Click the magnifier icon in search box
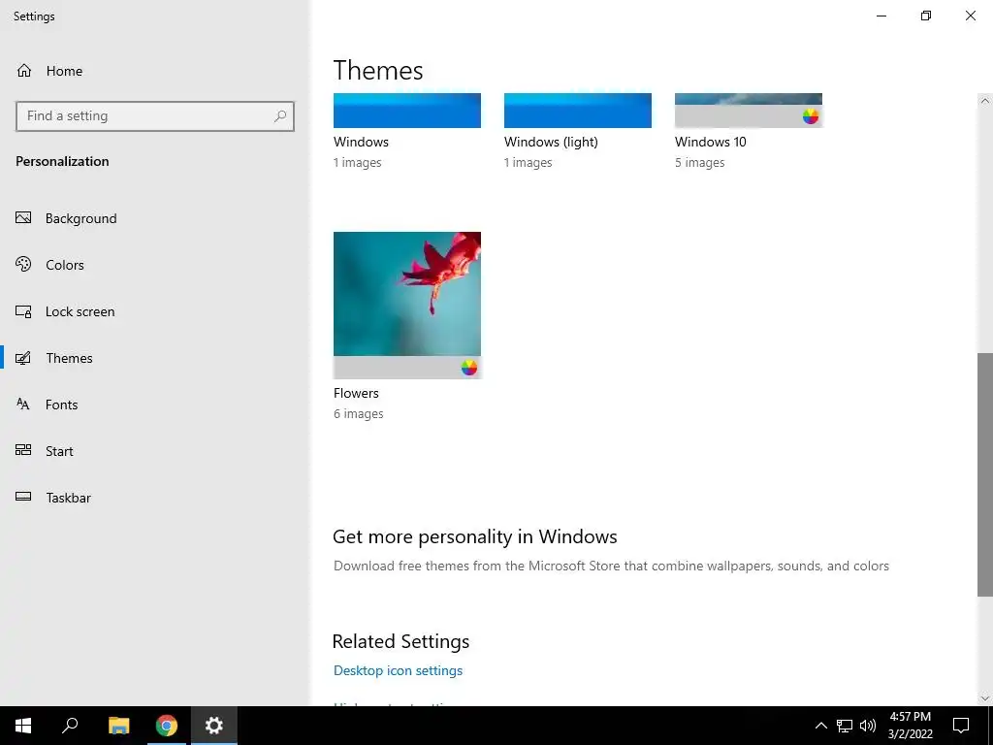 [280, 116]
